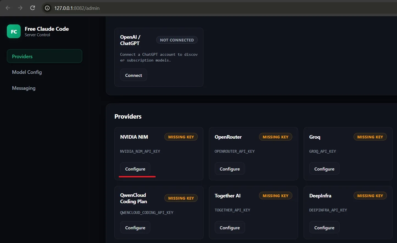This screenshot has width=397, height=243.
Task: Connect a ChatGPT account
Action: tap(134, 75)
